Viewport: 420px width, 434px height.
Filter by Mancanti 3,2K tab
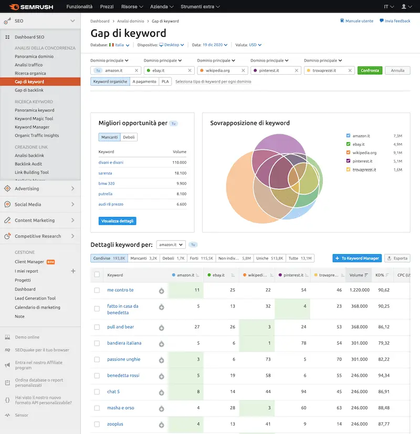point(144,258)
